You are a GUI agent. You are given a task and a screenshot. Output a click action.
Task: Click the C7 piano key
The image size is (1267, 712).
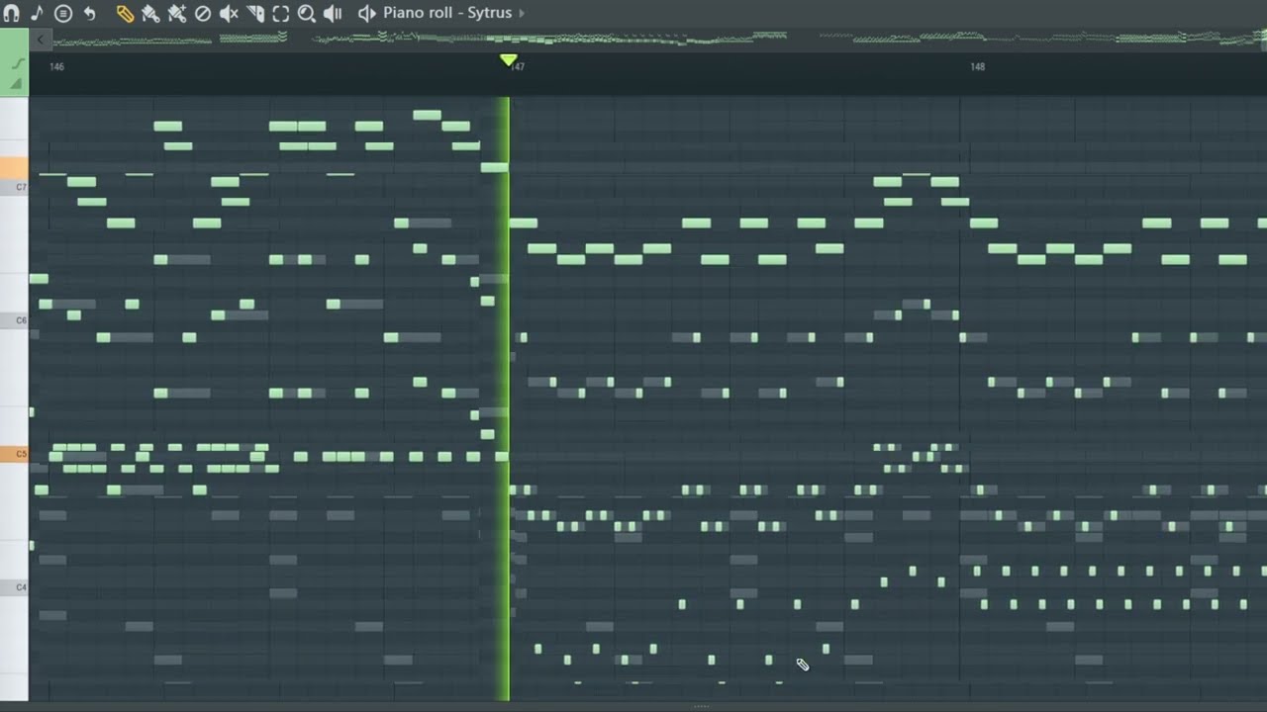tap(15, 187)
